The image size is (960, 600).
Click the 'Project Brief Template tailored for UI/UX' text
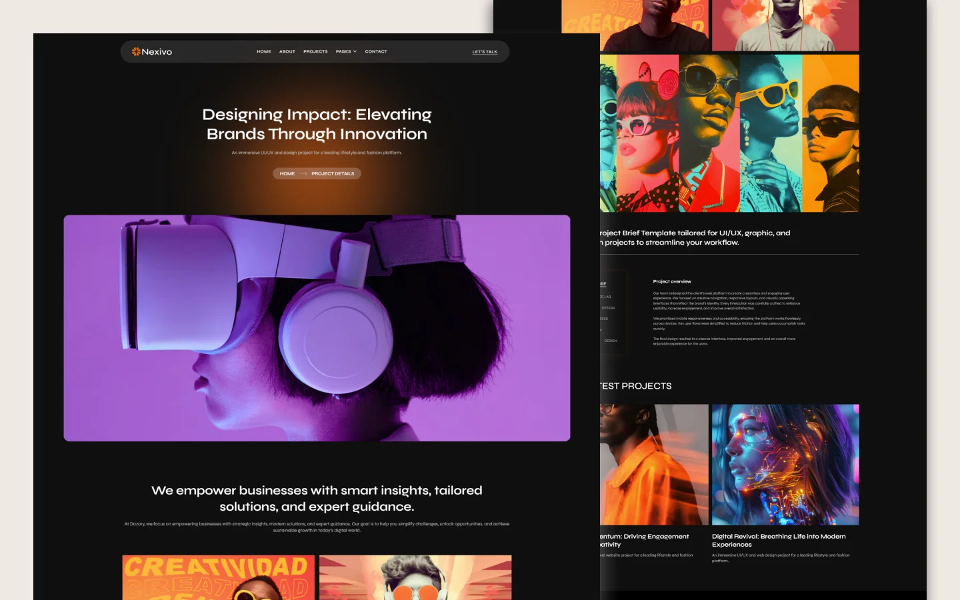(x=695, y=237)
